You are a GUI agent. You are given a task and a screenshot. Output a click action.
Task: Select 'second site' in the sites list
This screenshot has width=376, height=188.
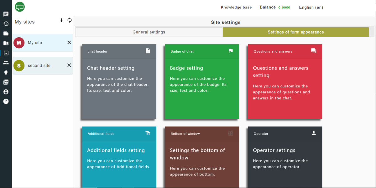39,65
